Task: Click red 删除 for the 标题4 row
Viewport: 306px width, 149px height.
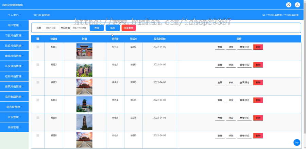Action: click(x=258, y=100)
